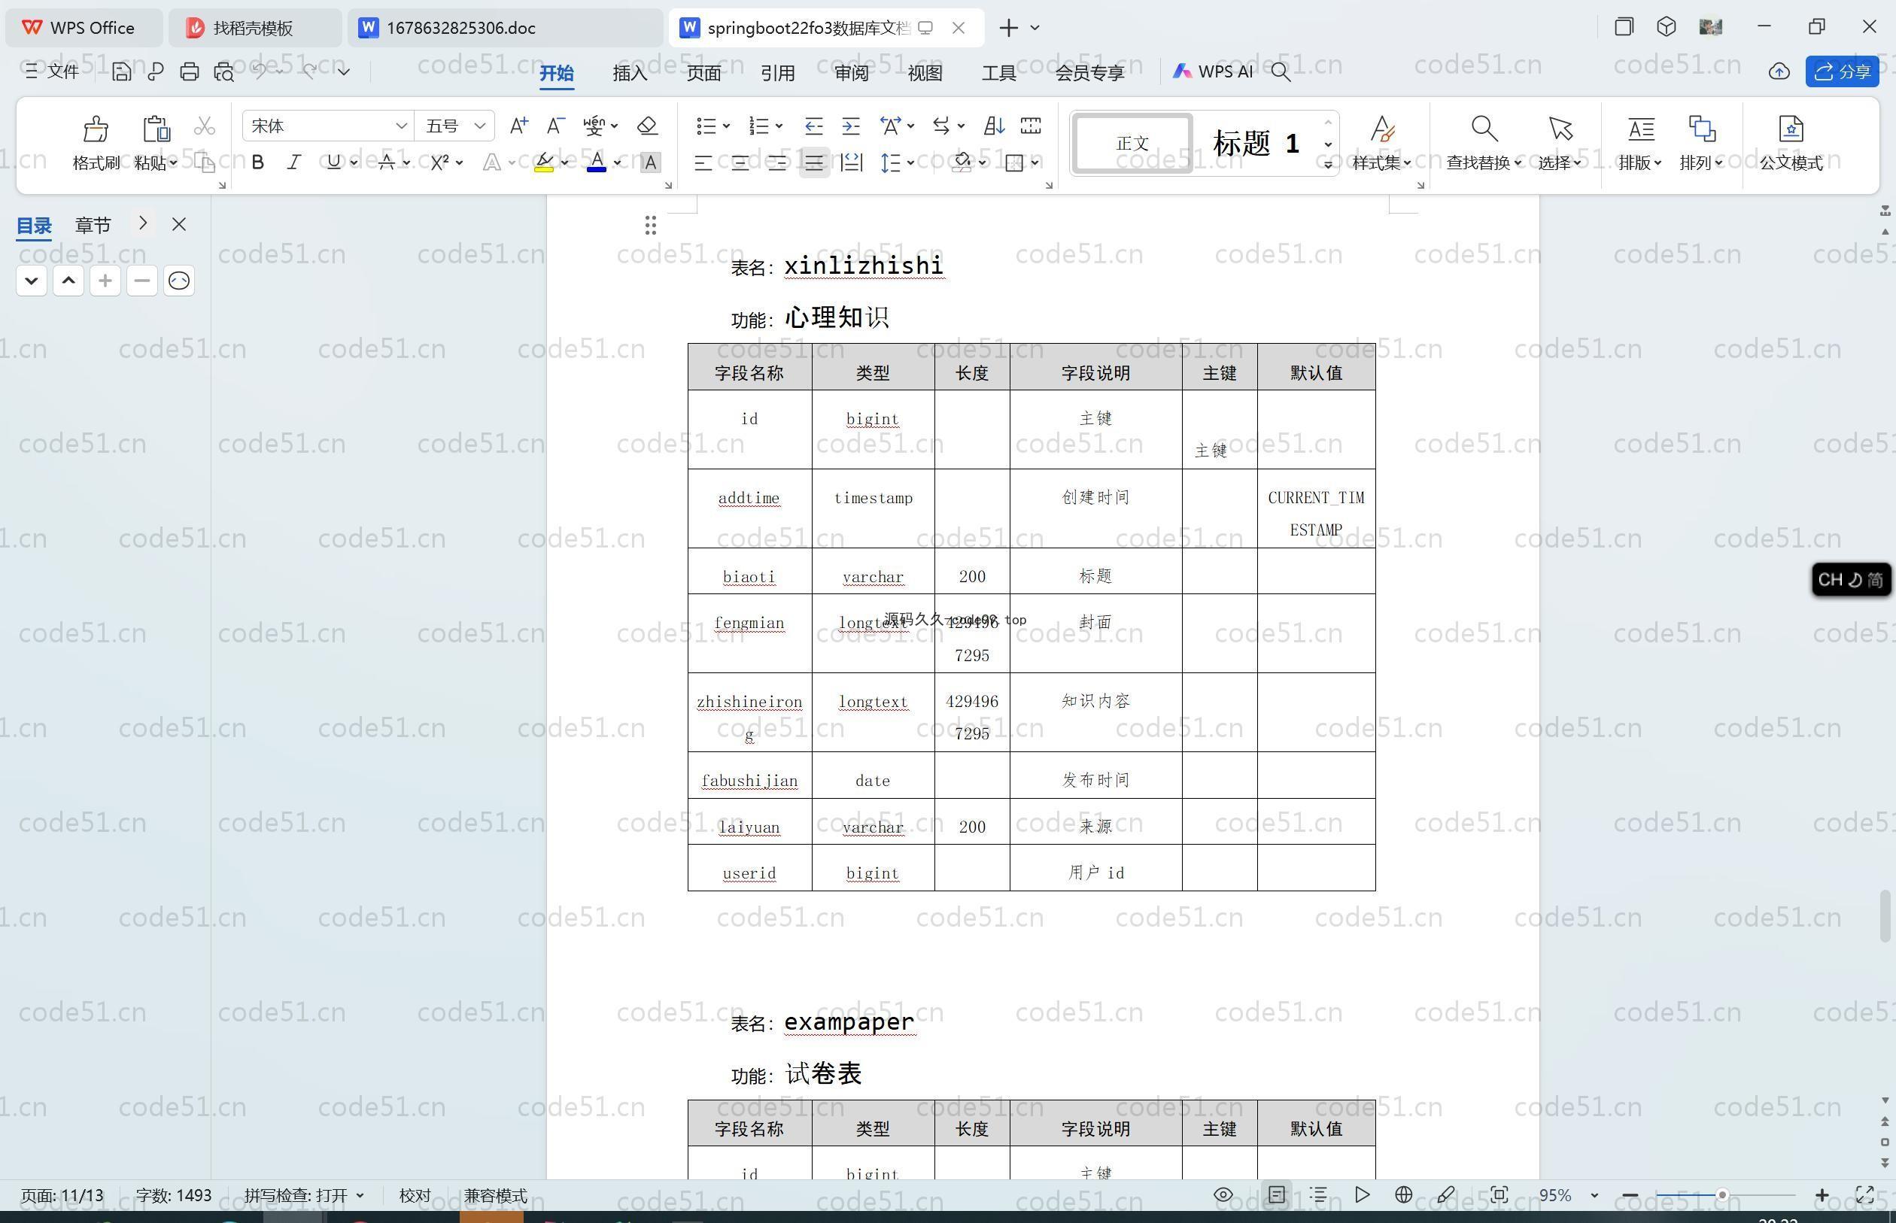The height and width of the screenshot is (1223, 1896).
Task: Open the font size dropdown 五号
Action: click(480, 126)
